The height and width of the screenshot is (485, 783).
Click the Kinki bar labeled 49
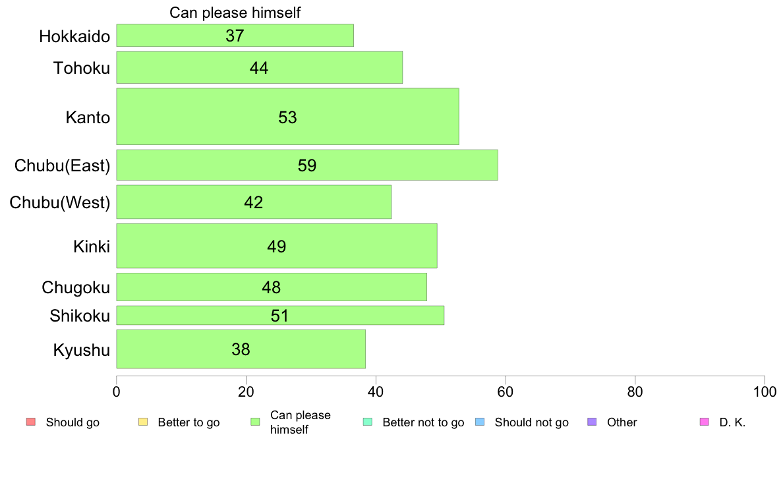click(277, 246)
